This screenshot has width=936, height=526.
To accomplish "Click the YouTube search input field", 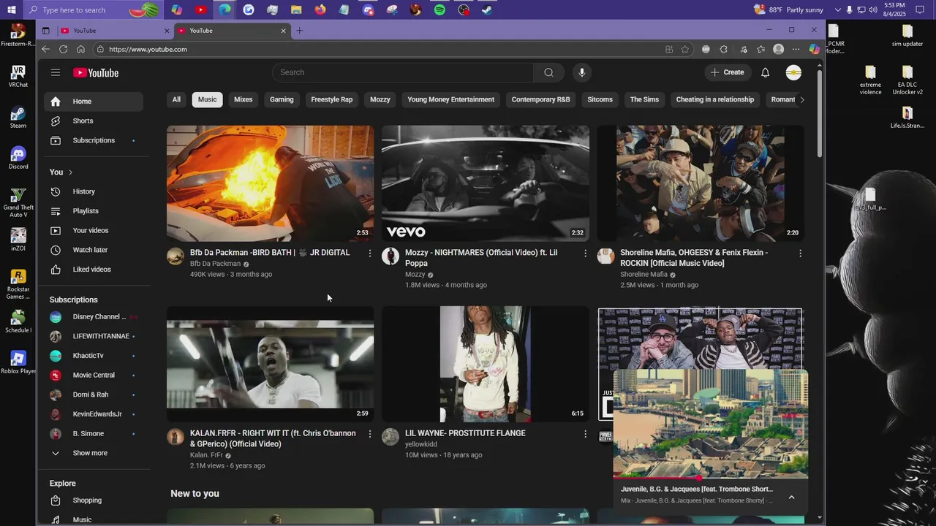I will tap(403, 72).
